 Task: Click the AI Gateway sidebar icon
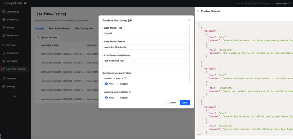4,53
